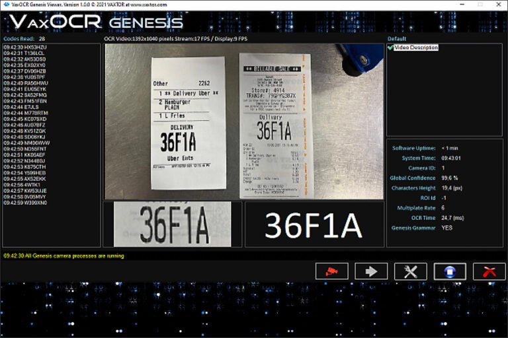508x338 pixels.
Task: Select the 09:42:51 code list entry
Action: click(x=24, y=154)
